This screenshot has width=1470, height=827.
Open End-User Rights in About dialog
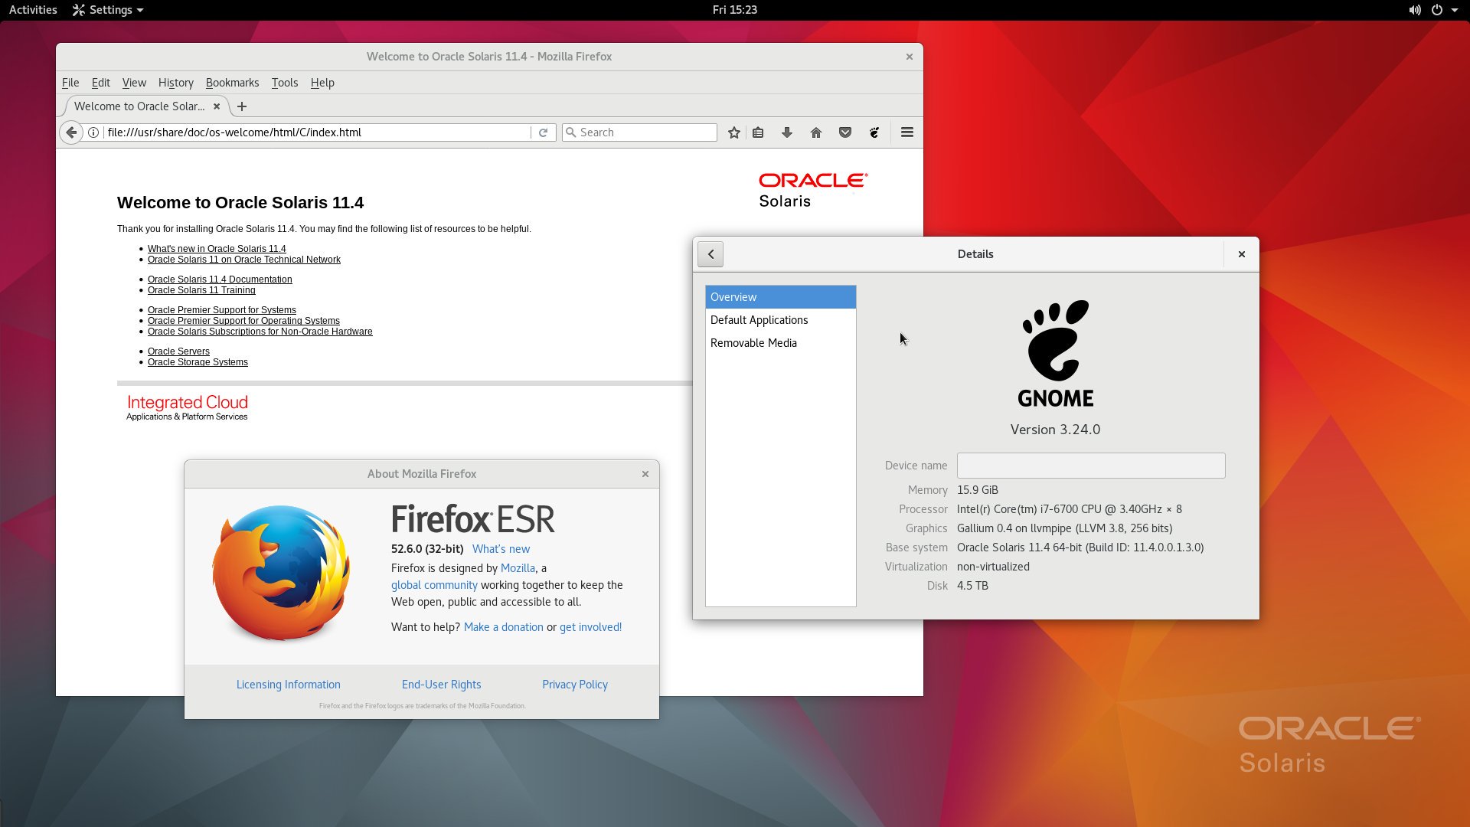click(442, 685)
